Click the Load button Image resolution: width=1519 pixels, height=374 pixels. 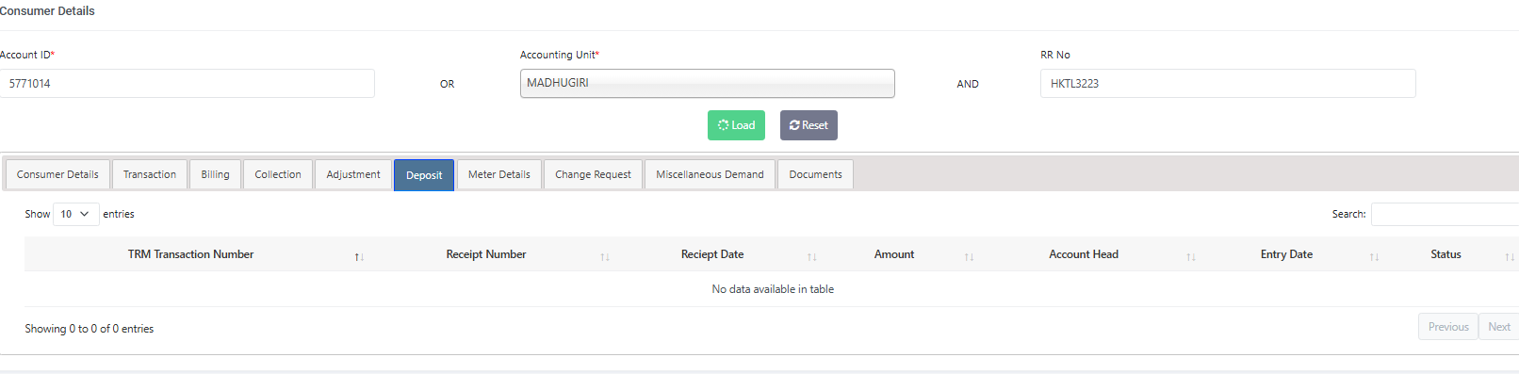coord(736,125)
